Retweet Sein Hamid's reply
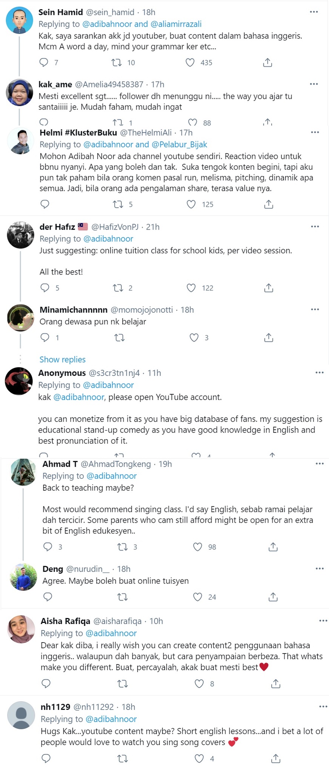This screenshot has height=767, width=329. pyautogui.click(x=117, y=62)
